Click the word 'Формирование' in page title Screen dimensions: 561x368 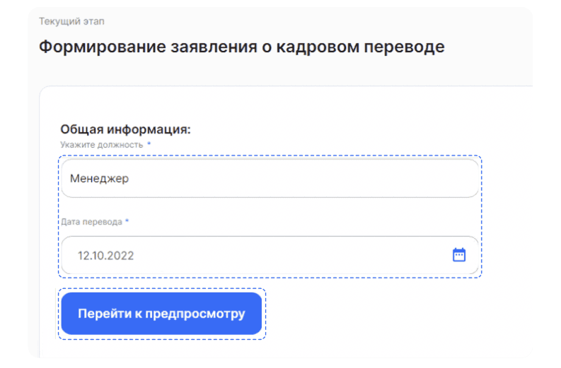pyautogui.click(x=103, y=47)
